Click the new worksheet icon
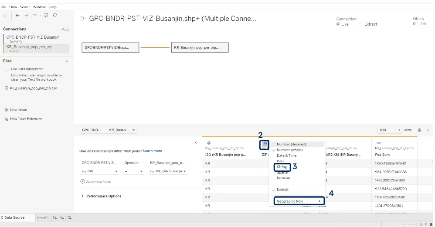This screenshot has width=435, height=227. [55, 217]
